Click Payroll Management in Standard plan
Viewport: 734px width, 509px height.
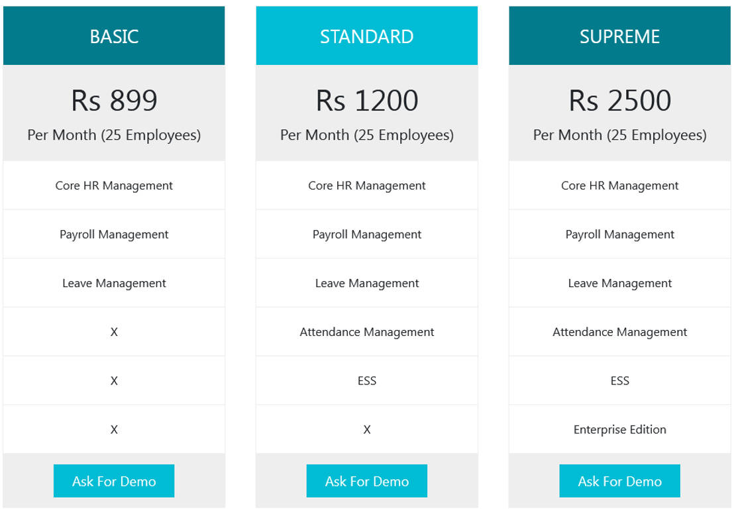click(366, 235)
